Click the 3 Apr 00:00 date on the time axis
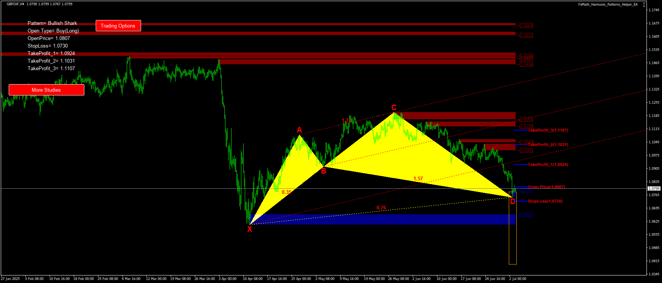The image size is (662, 283). tap(227, 279)
